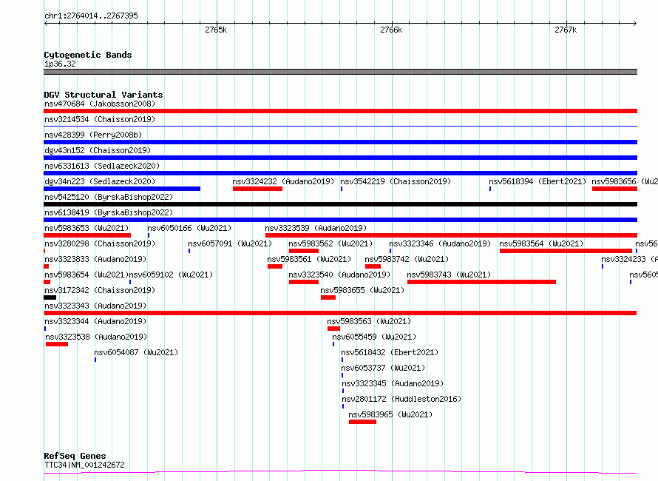
Task: Click the nsv3323539 (Audano2019) label
Action: pyautogui.click(x=316, y=228)
